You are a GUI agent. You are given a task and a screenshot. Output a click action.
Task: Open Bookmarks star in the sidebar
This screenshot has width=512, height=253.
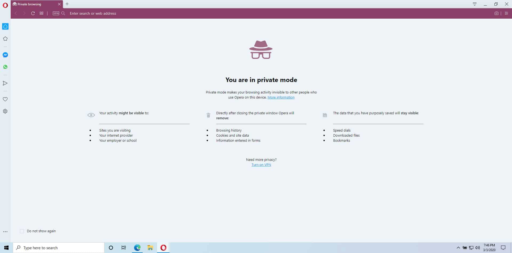[5, 39]
